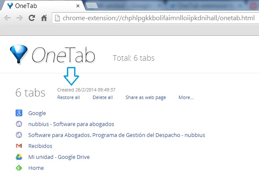The height and width of the screenshot is (185, 259).
Task: Click the Google Drive triangle icon
Action: coord(19,157)
